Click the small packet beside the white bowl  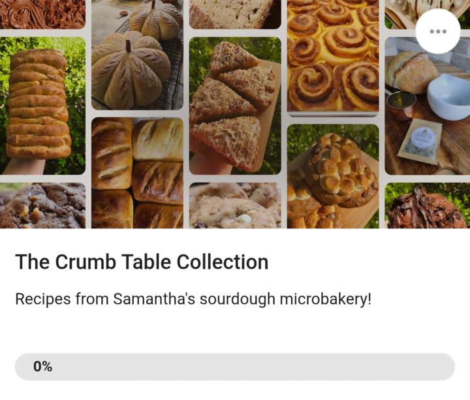(x=419, y=140)
